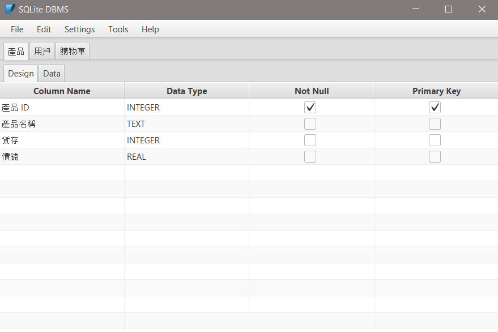
Task: Close the SQLite DBMS window
Action: coord(482,9)
